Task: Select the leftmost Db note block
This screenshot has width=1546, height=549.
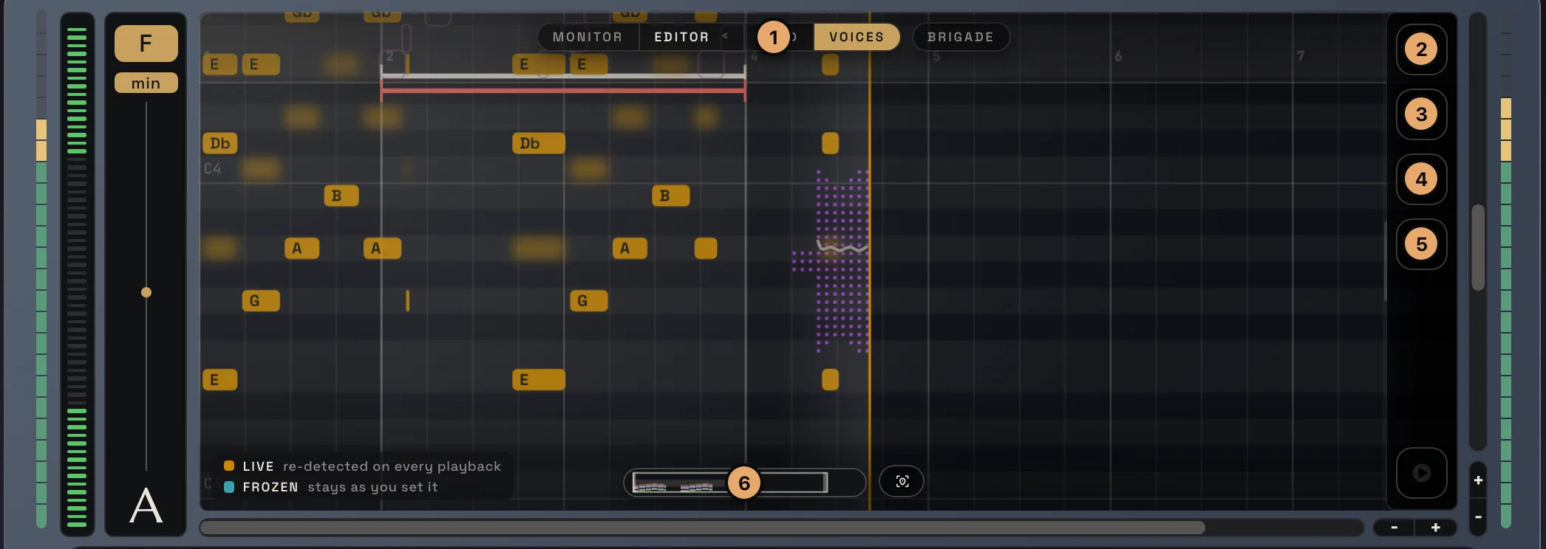Action: tap(220, 143)
